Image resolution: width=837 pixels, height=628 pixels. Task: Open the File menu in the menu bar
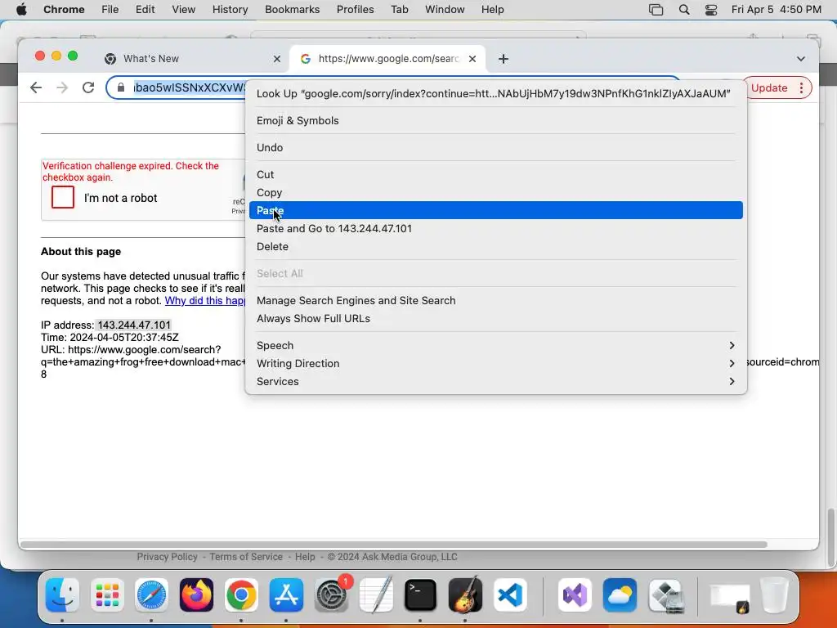pyautogui.click(x=110, y=10)
